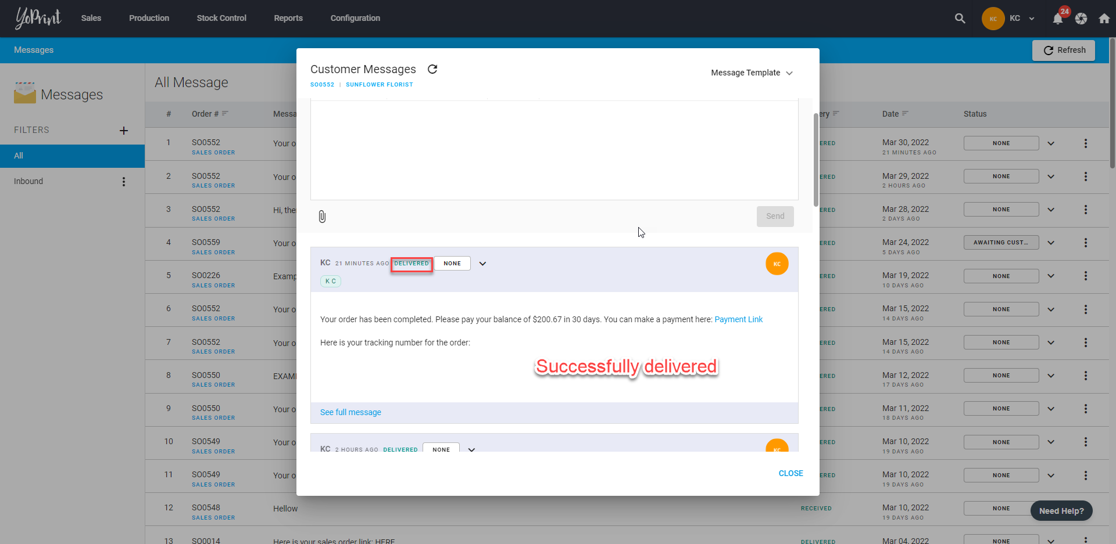The image size is (1116, 544).
Task: Open row options for Mar 19, 2022 message
Action: pyautogui.click(x=1085, y=276)
